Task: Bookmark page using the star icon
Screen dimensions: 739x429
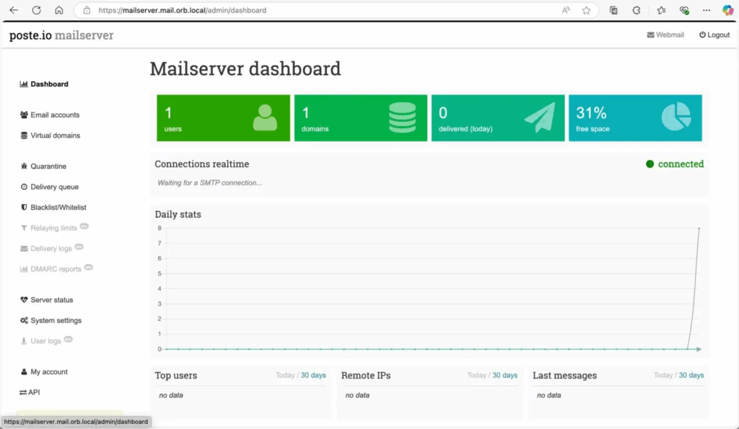Action: tap(586, 11)
